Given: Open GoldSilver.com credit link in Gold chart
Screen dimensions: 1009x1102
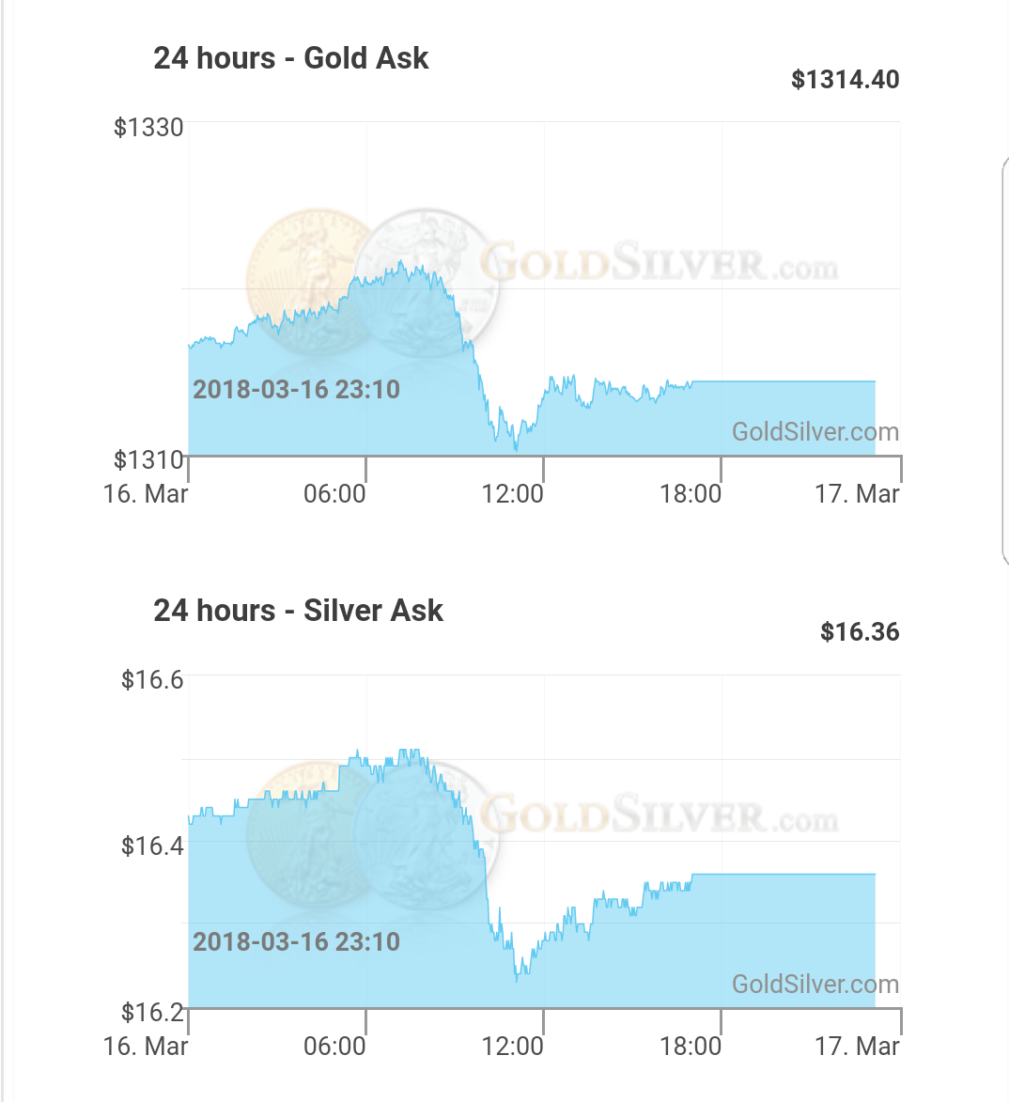Looking at the screenshot, I should pyautogui.click(x=815, y=431).
